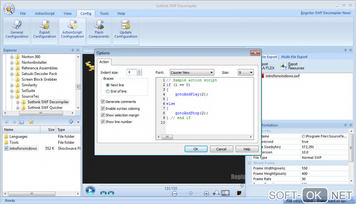Toggle Generate comments checkbox
The width and height of the screenshot is (356, 204).
103,102
